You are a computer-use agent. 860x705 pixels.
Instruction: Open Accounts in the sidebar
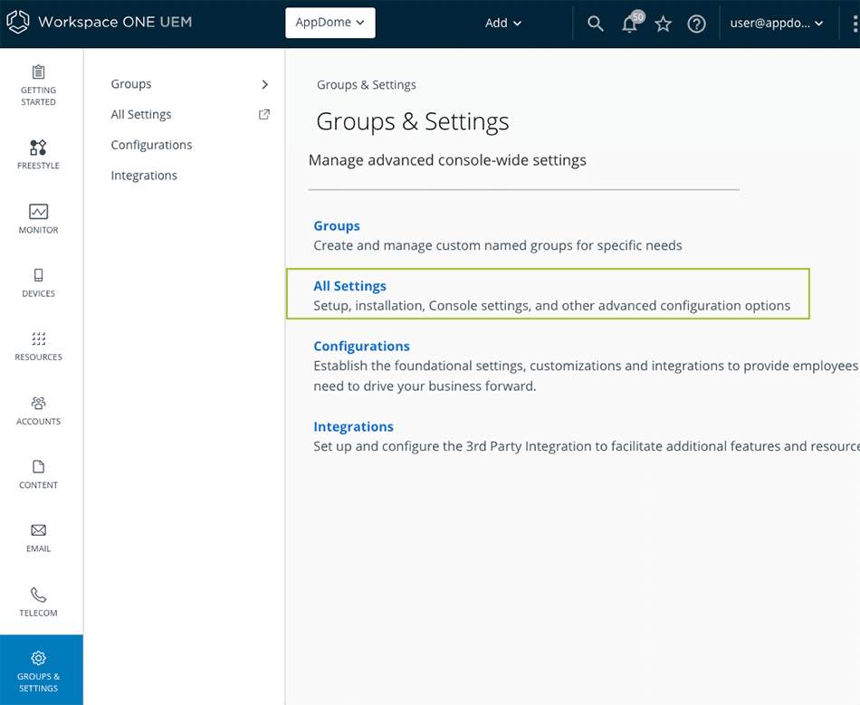coord(38,404)
